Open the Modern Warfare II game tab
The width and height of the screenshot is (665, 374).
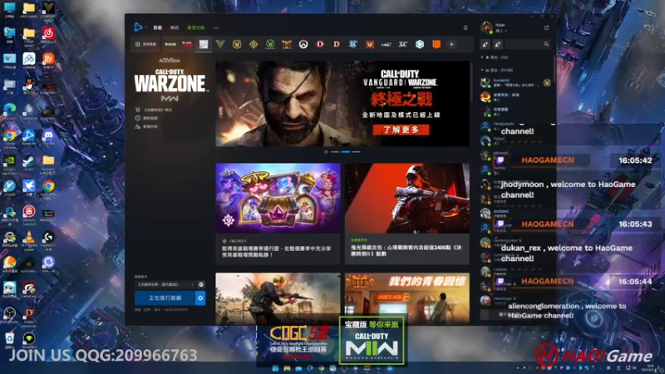170,44
